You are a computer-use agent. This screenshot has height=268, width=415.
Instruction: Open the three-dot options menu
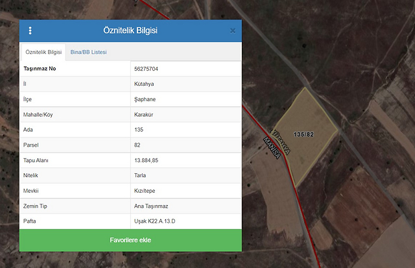[x=30, y=30]
